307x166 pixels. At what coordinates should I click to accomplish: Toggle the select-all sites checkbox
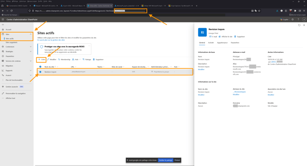pyautogui.click(x=40, y=67)
